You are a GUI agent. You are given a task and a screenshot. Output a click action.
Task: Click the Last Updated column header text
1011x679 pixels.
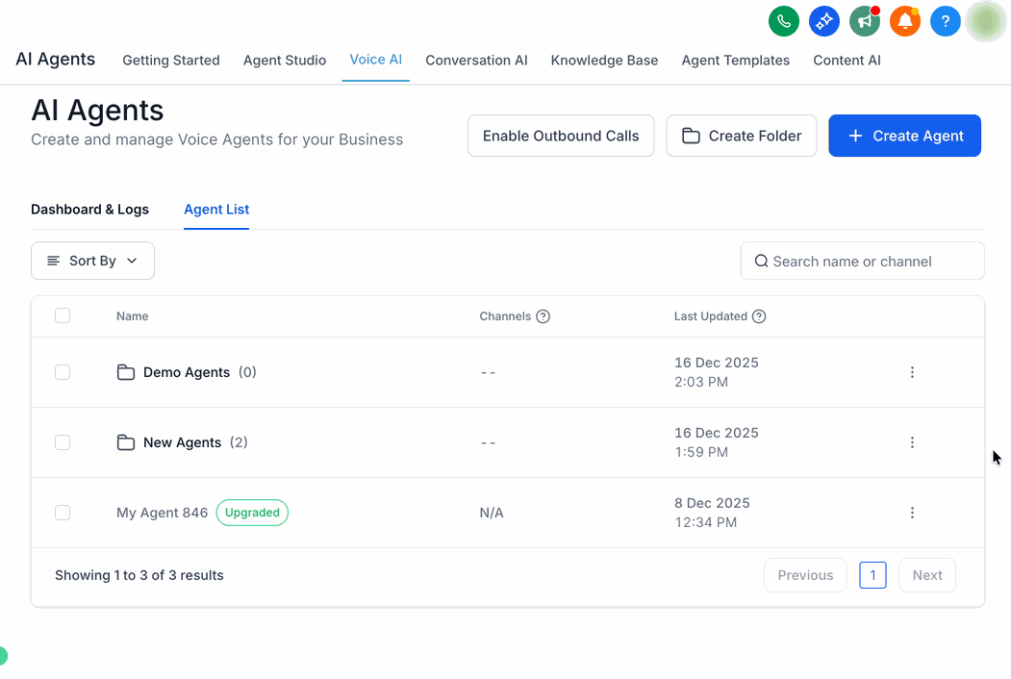pyautogui.click(x=711, y=316)
